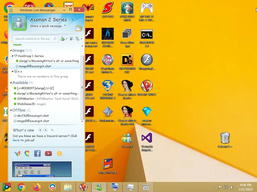Collapse the Offline contacts section
The height and width of the screenshot is (192, 257).
(11, 110)
